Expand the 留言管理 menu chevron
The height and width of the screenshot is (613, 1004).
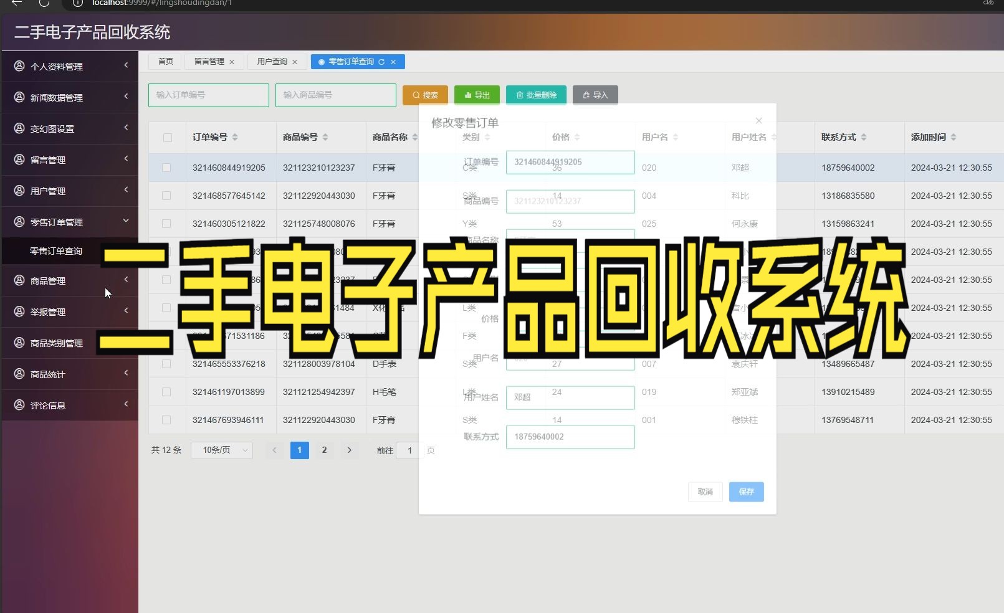[126, 158]
